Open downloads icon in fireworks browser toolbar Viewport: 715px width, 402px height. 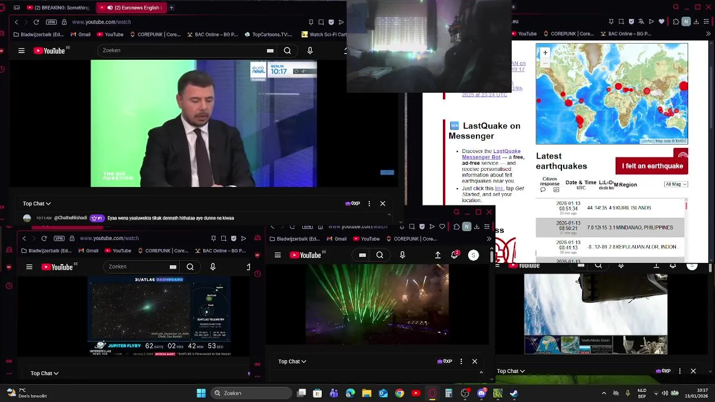click(x=476, y=227)
